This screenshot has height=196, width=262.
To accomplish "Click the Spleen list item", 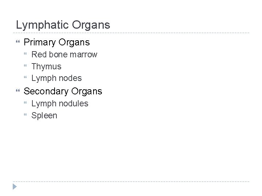I will point(44,115).
